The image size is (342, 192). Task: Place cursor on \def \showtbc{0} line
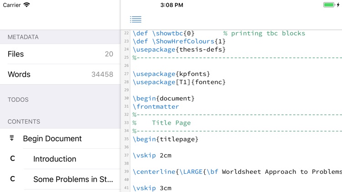164,33
